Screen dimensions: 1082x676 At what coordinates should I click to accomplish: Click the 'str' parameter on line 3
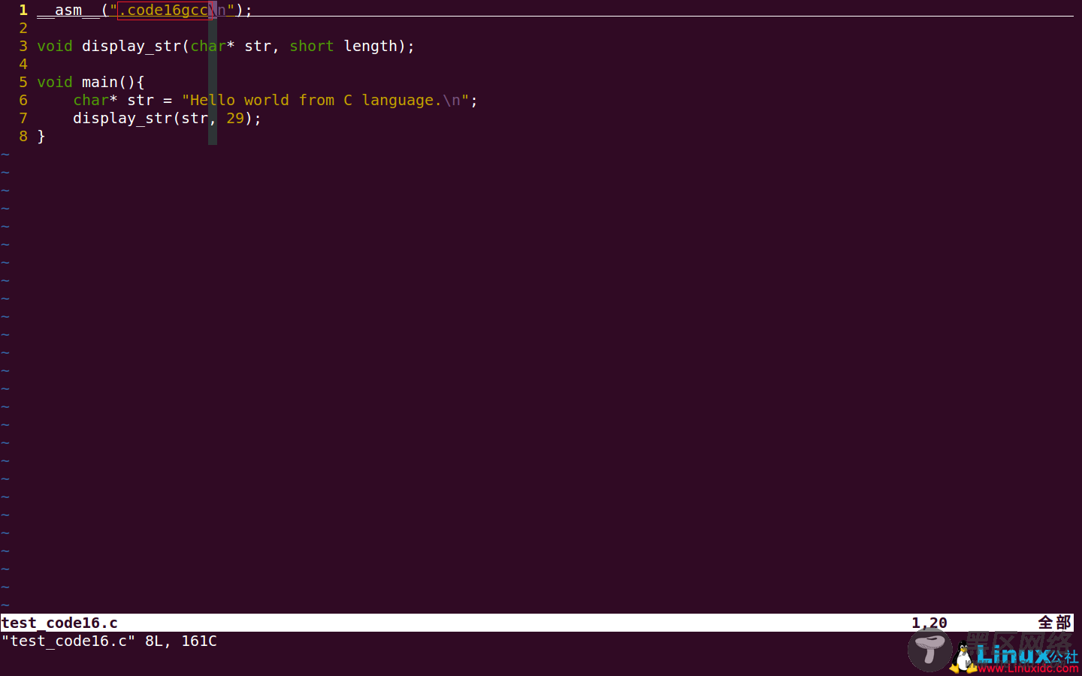[258, 47]
